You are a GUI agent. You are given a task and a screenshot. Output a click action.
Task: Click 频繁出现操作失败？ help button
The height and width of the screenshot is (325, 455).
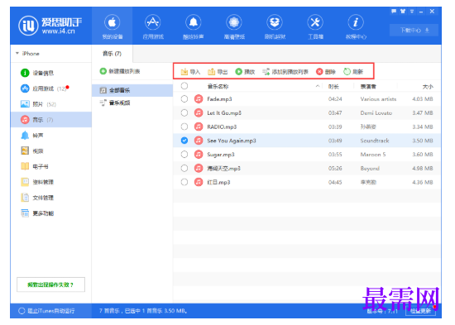(x=50, y=284)
